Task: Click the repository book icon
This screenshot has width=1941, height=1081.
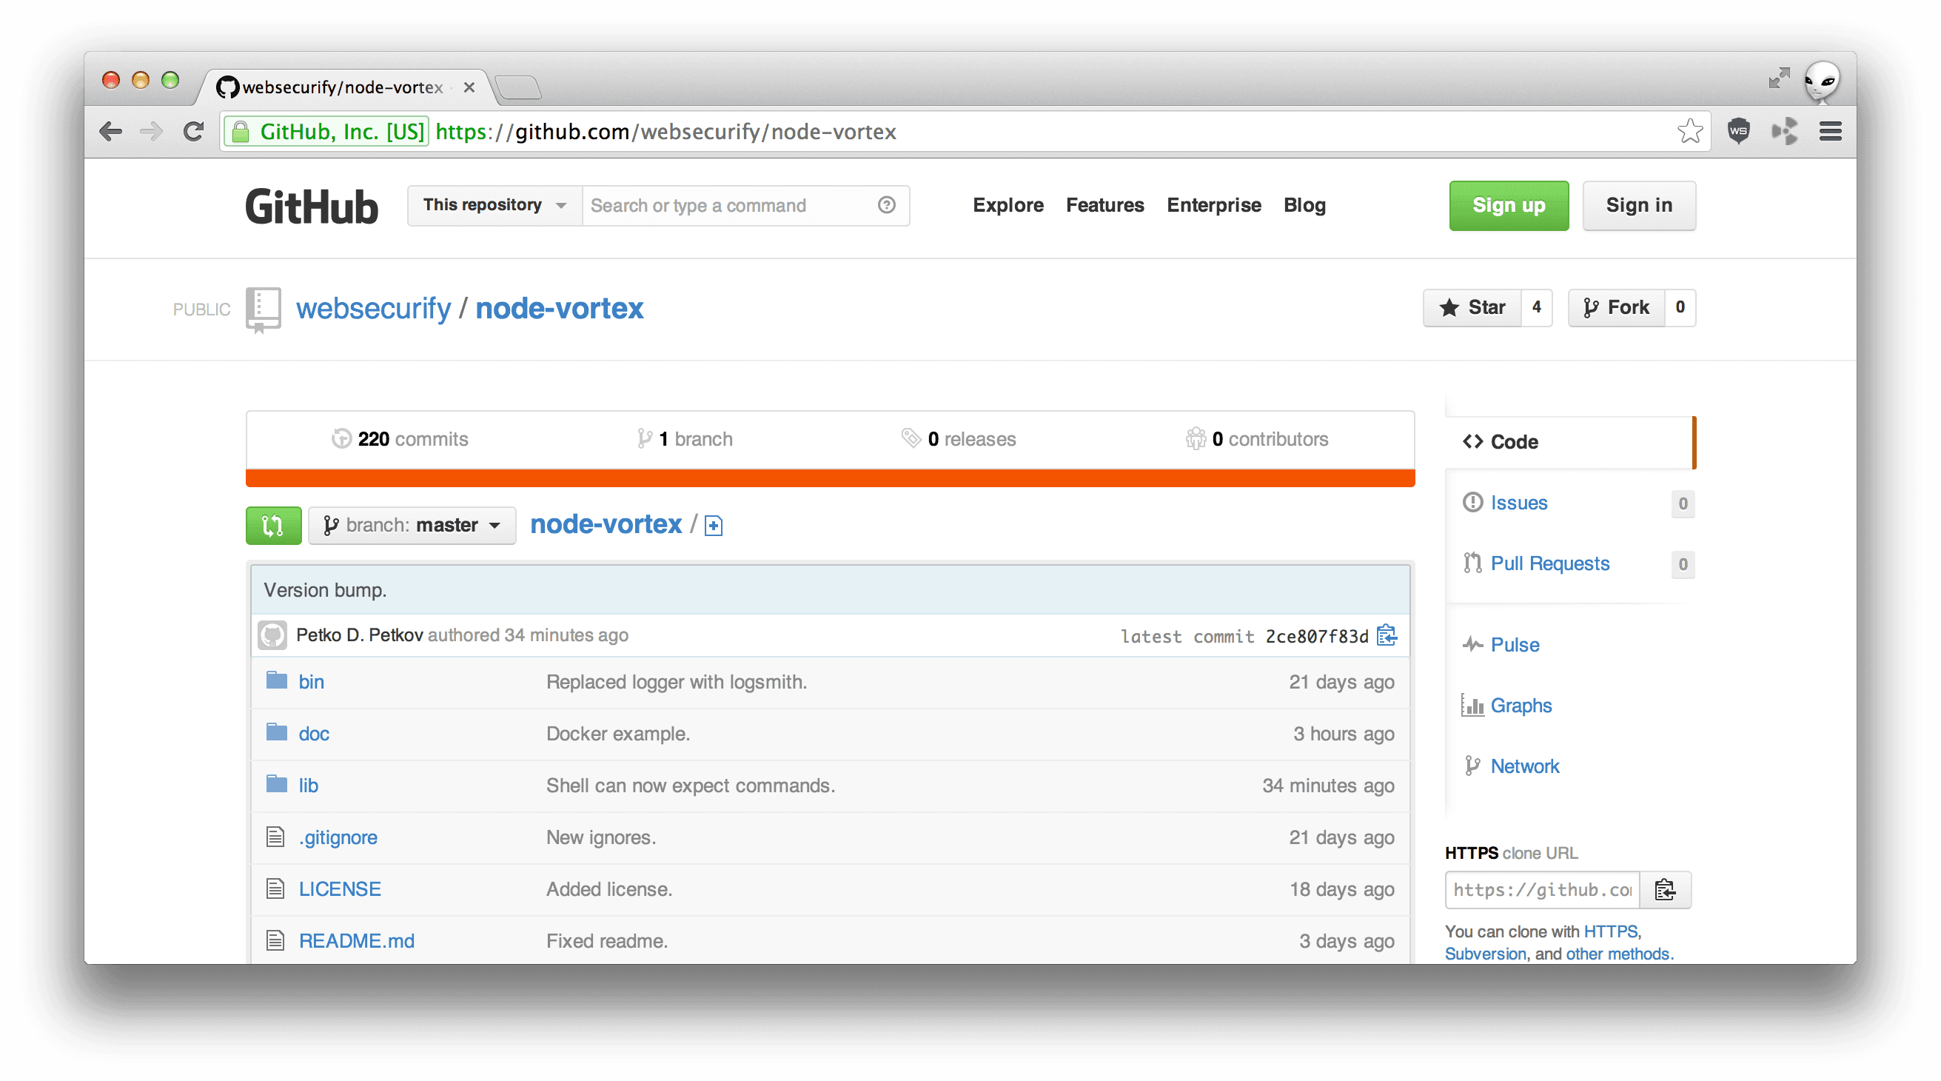Action: [263, 308]
